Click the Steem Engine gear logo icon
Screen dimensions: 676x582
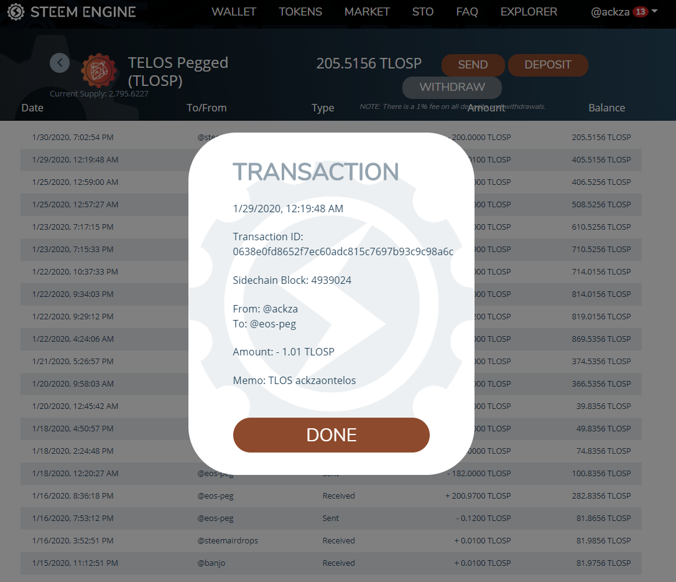click(16, 12)
